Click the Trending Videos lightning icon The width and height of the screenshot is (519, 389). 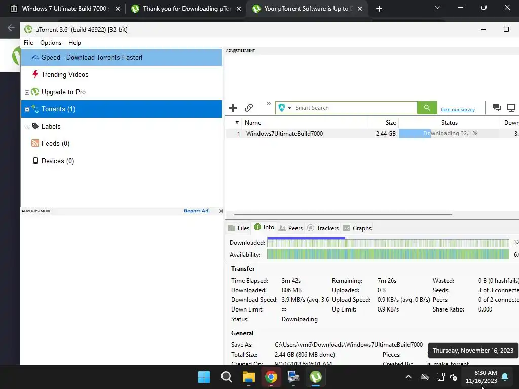tap(35, 74)
